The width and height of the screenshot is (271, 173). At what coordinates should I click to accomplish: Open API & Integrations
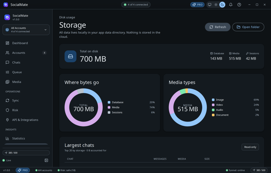click(x=26, y=120)
